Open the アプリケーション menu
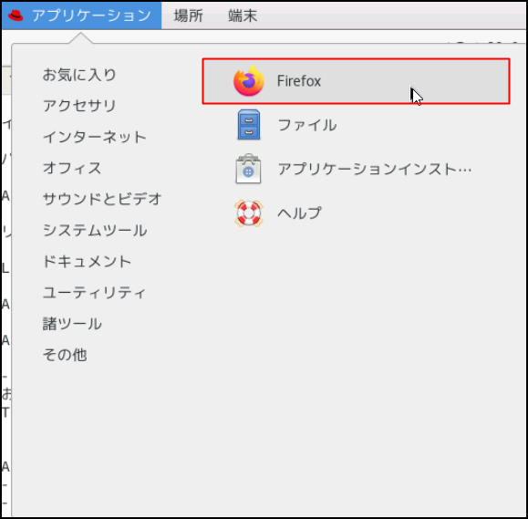Viewport: 528px width, 519px height. tap(82, 16)
